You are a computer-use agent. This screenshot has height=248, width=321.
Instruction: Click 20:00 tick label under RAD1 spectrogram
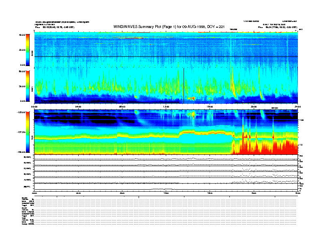tap(254, 107)
